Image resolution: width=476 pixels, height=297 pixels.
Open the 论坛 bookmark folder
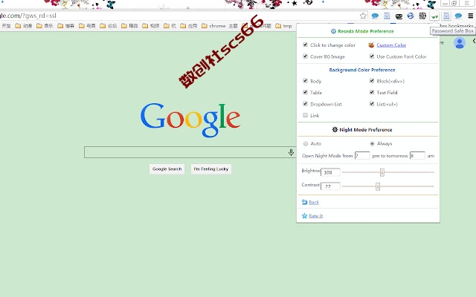109,26
